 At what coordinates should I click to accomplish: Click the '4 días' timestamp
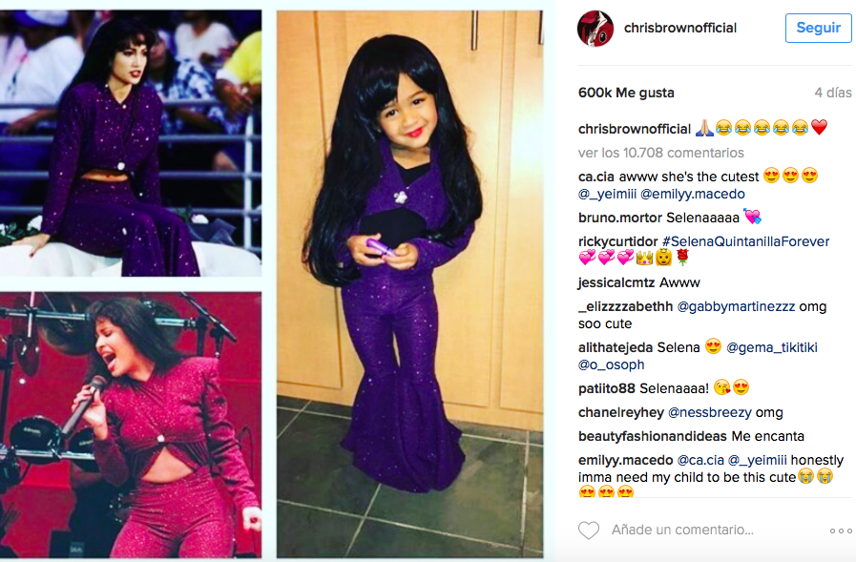click(833, 93)
